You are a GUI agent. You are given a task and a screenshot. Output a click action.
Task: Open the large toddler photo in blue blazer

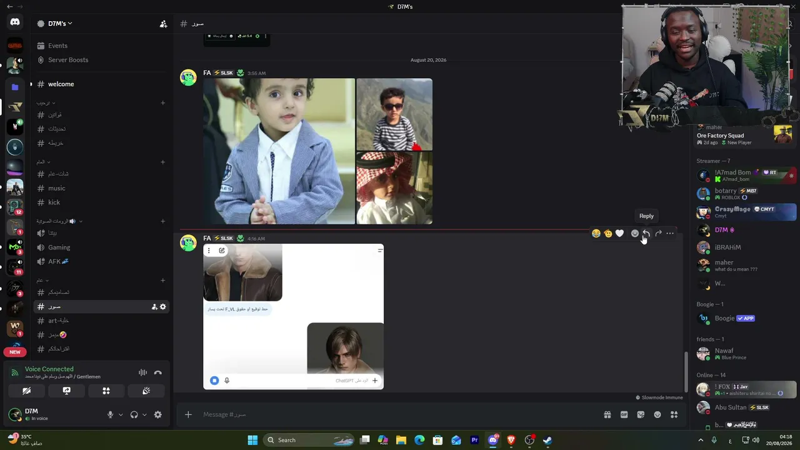coord(279,151)
